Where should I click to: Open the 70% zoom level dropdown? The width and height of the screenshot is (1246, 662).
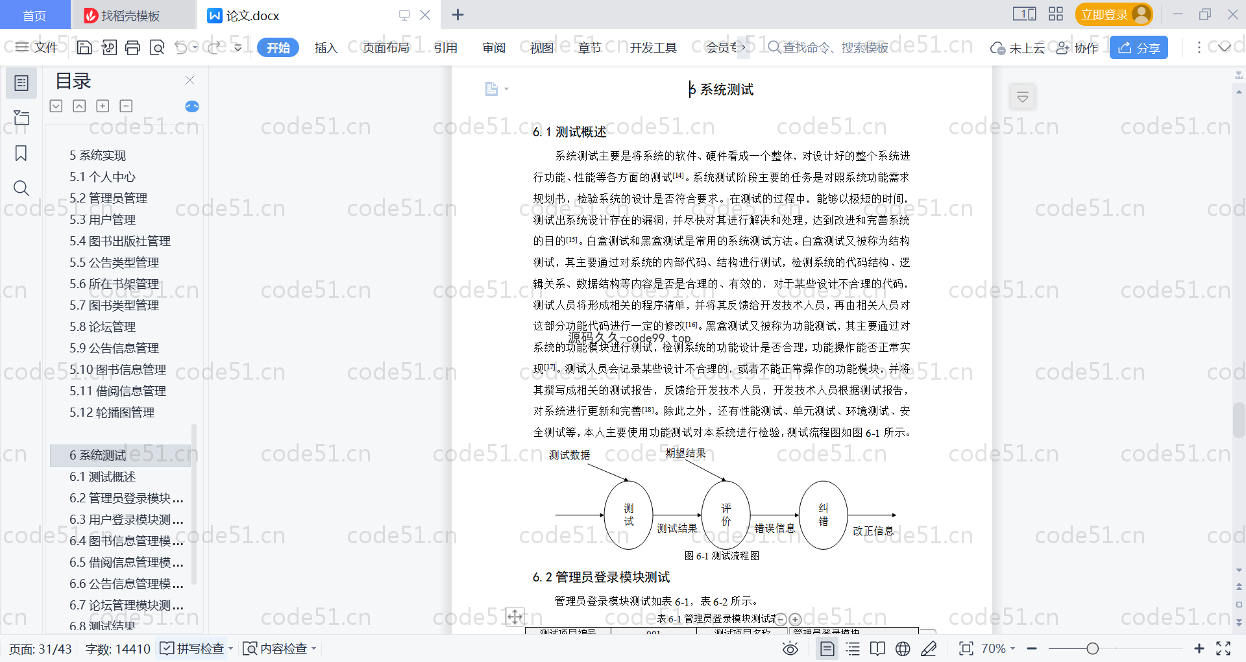click(x=998, y=648)
